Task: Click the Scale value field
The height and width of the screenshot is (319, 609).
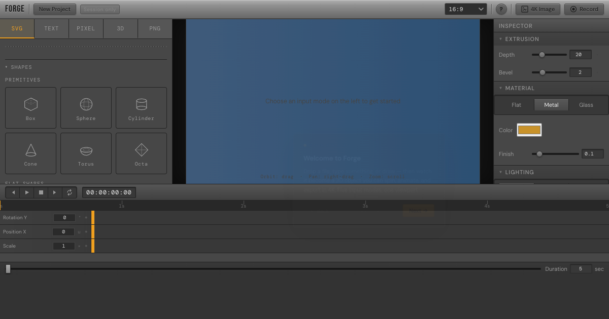Action: point(63,246)
